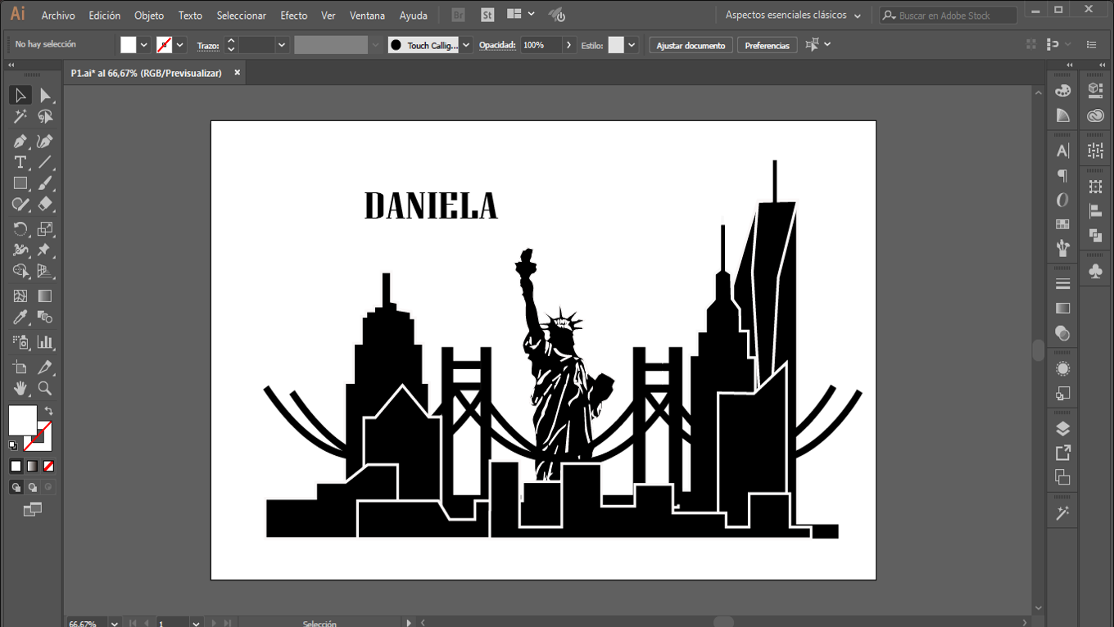This screenshot has height=627, width=1114.
Task: Activate the Rotate tool
Action: [x=20, y=229]
